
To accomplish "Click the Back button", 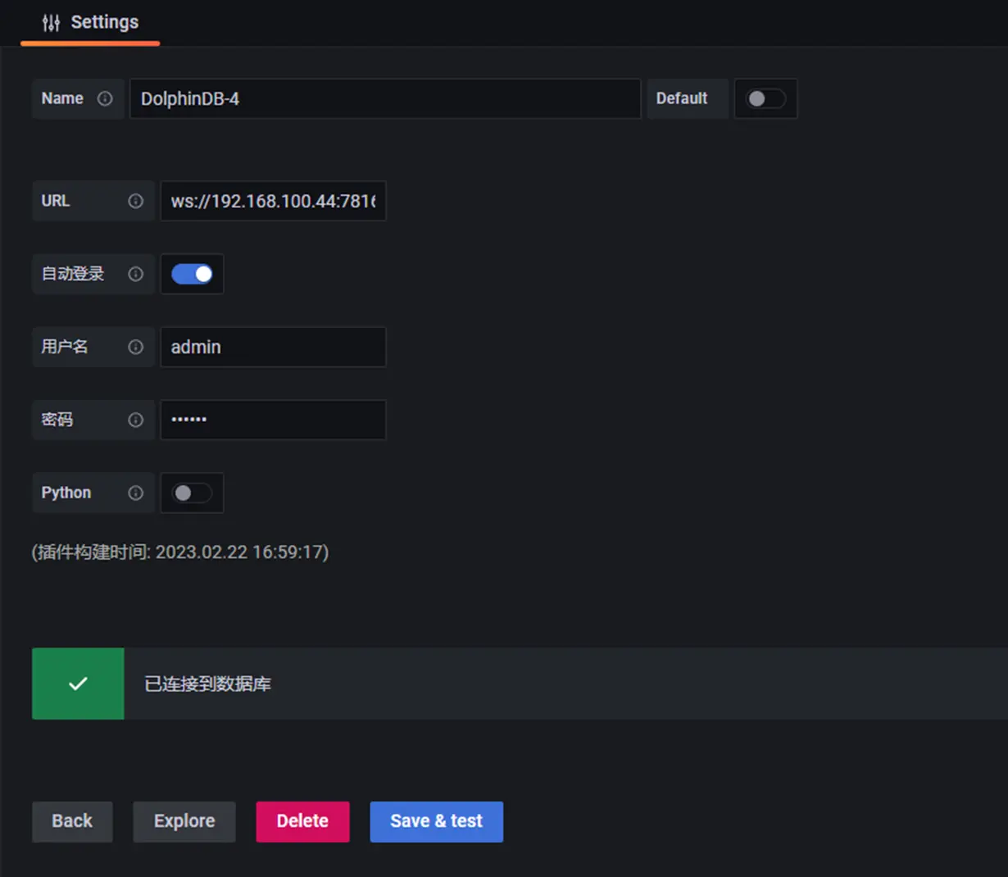I will 72,821.
